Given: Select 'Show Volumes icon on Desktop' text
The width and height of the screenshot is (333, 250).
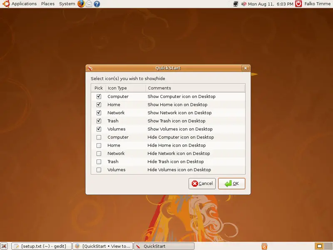Looking at the screenshot, I should click(180, 129).
